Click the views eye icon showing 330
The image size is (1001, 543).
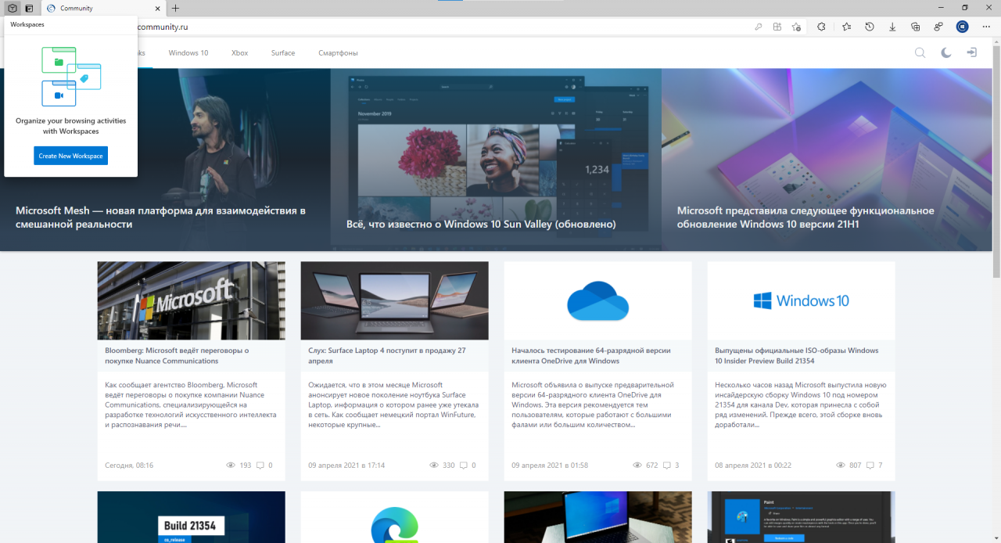coord(434,466)
